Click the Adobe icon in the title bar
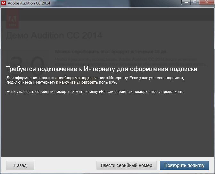The width and height of the screenshot is (215, 174). coord(4,3)
